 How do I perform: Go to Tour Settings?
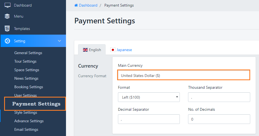click(x=25, y=61)
